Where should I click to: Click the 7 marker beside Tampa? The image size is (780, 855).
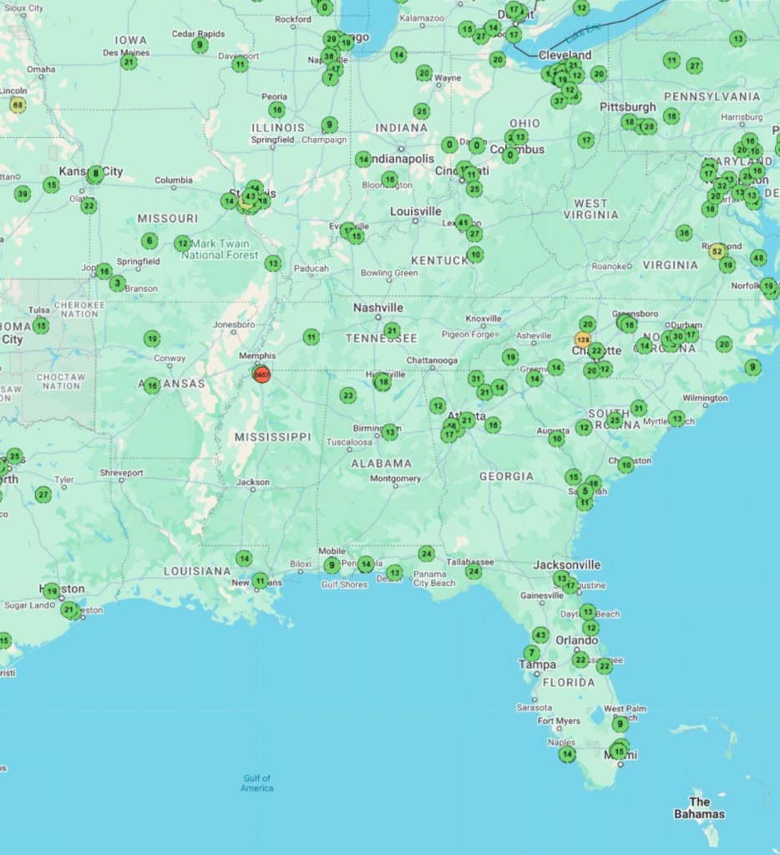(x=532, y=653)
